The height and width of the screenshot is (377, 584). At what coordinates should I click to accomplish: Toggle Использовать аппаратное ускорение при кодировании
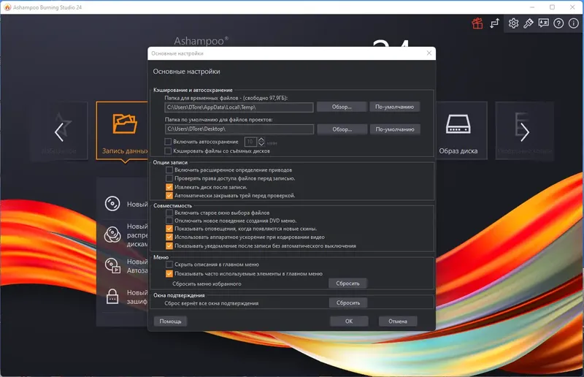[x=169, y=237]
